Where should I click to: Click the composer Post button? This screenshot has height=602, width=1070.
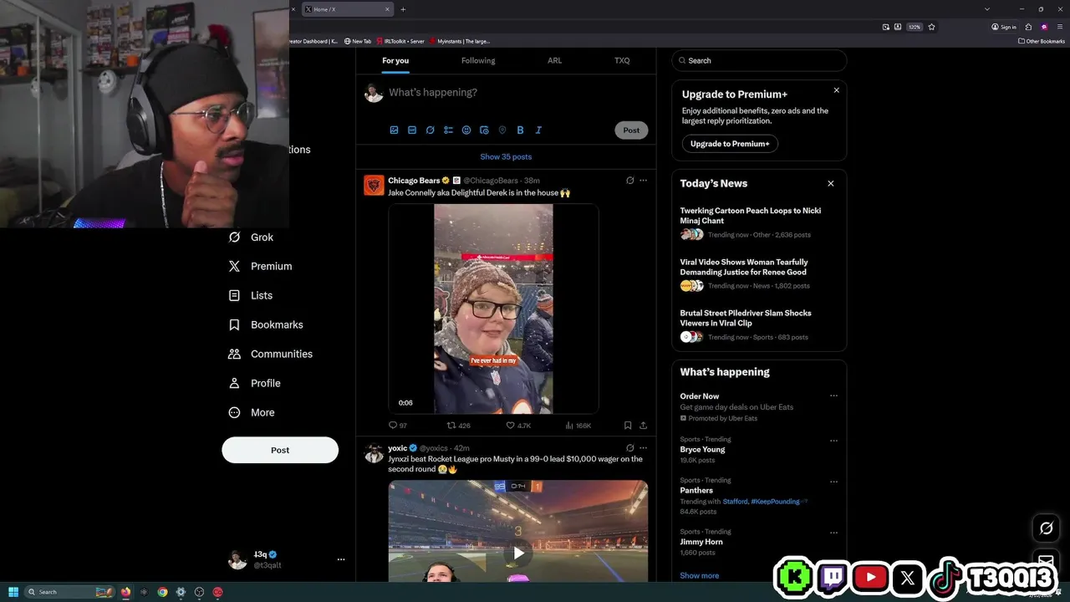point(631,130)
